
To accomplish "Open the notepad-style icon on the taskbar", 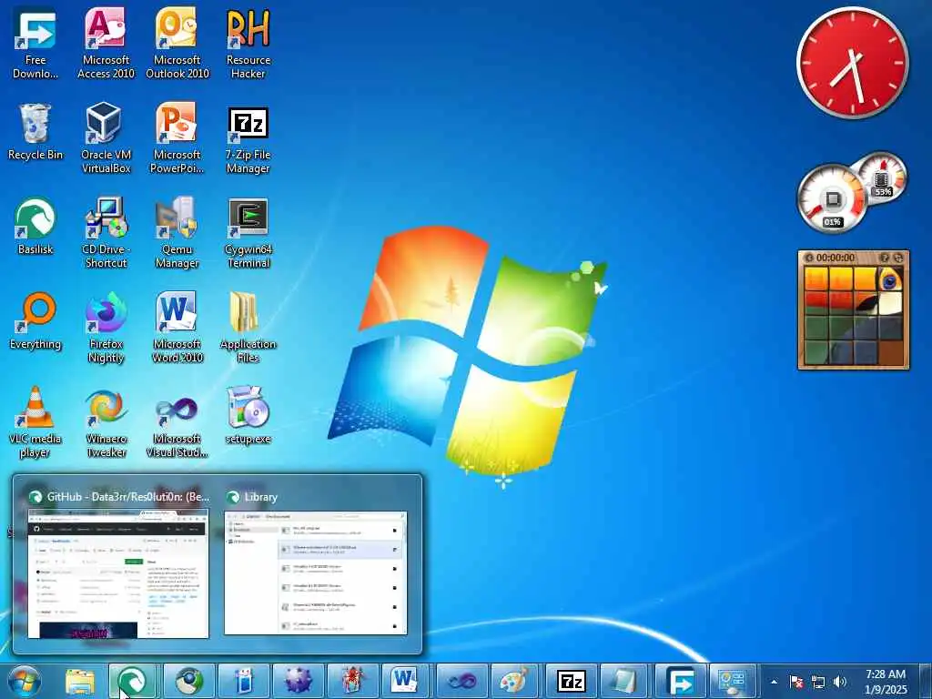I will 624,681.
